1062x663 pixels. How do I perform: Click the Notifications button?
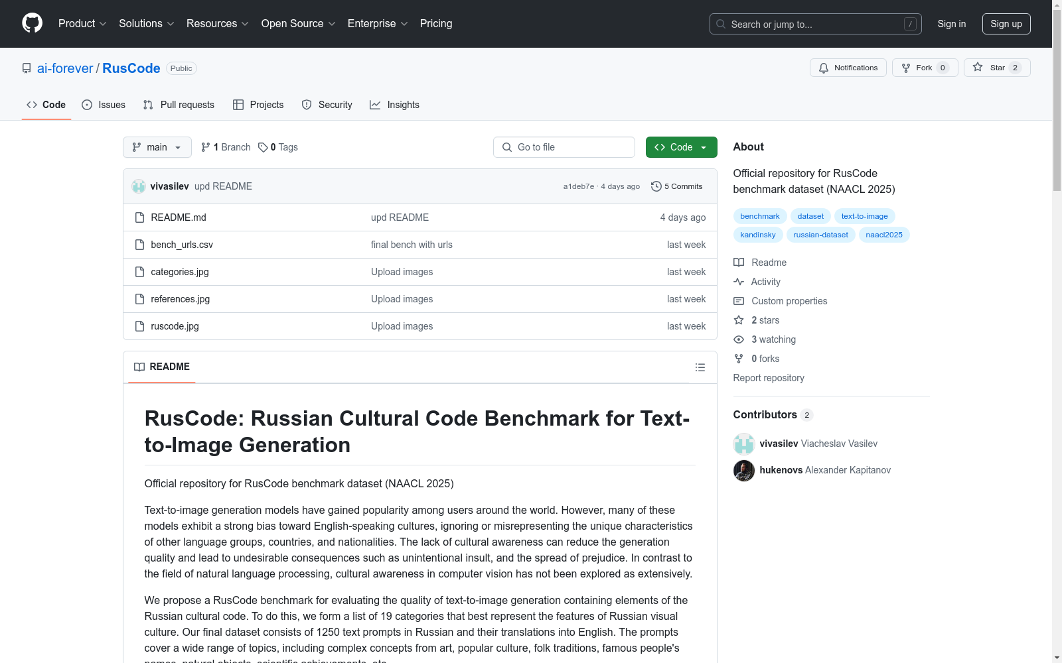click(x=848, y=68)
